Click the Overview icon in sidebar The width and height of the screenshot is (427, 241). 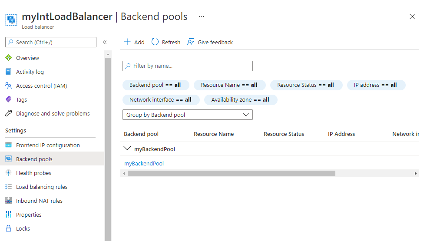pos(8,58)
